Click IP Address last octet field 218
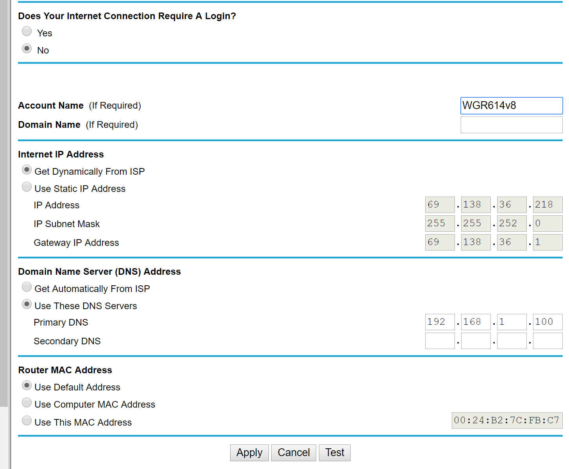The width and height of the screenshot is (569, 469). (x=548, y=205)
